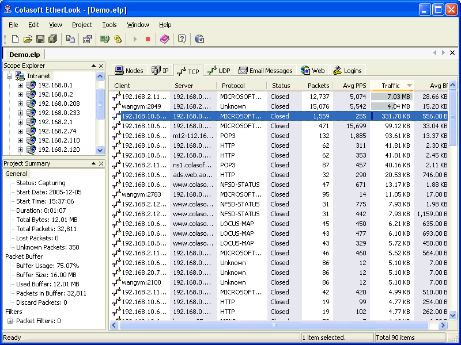Click the 7.03 MB traffic bar cell
The height and width of the screenshot is (345, 461).
[x=392, y=97]
